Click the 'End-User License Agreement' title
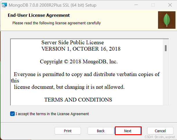 pos(39,15)
